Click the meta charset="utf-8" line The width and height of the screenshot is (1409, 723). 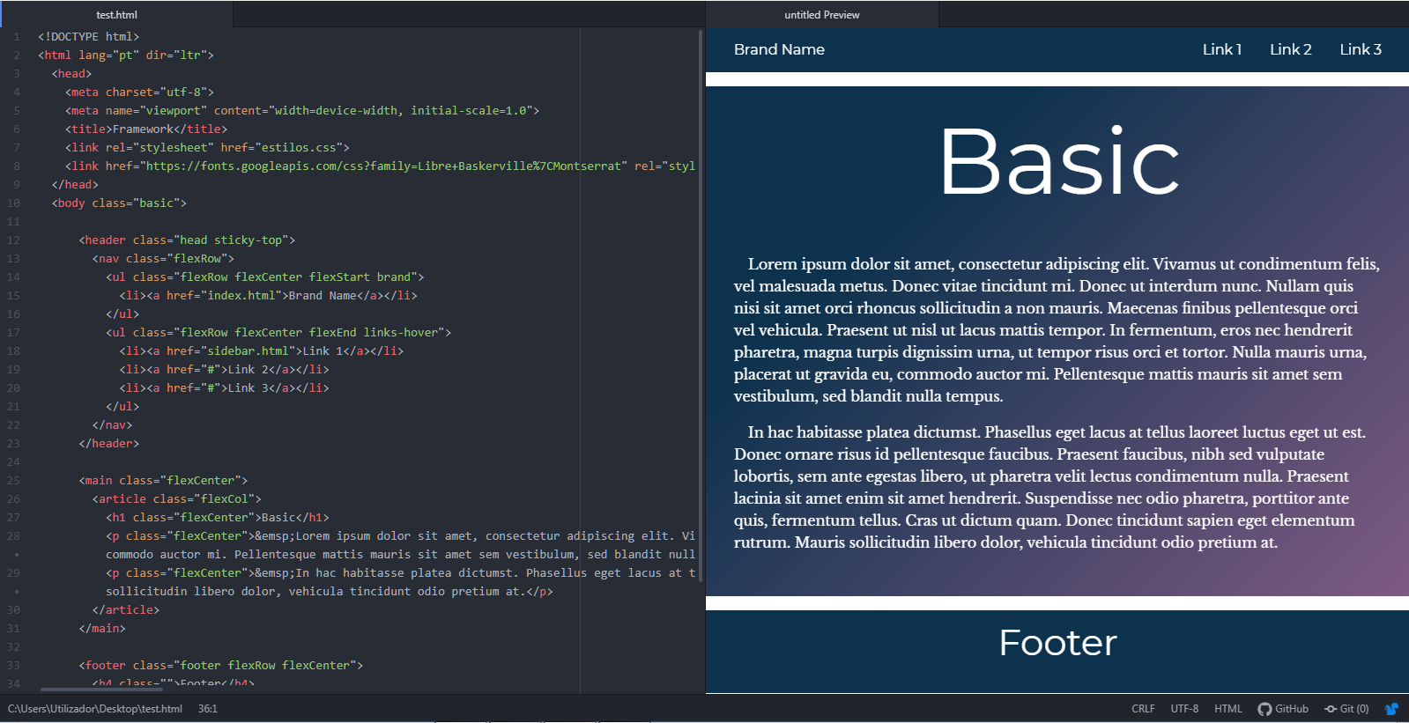[139, 92]
